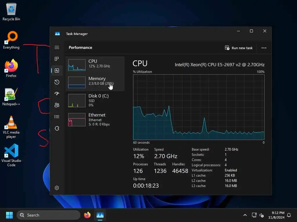This screenshot has height=222, width=297.
Task: Select the Firefox desktop shortcut
Action: [11, 68]
